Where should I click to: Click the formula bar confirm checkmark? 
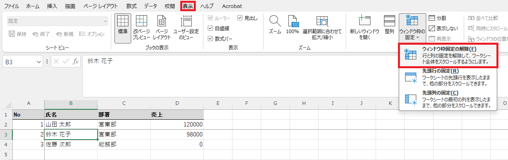(66, 61)
